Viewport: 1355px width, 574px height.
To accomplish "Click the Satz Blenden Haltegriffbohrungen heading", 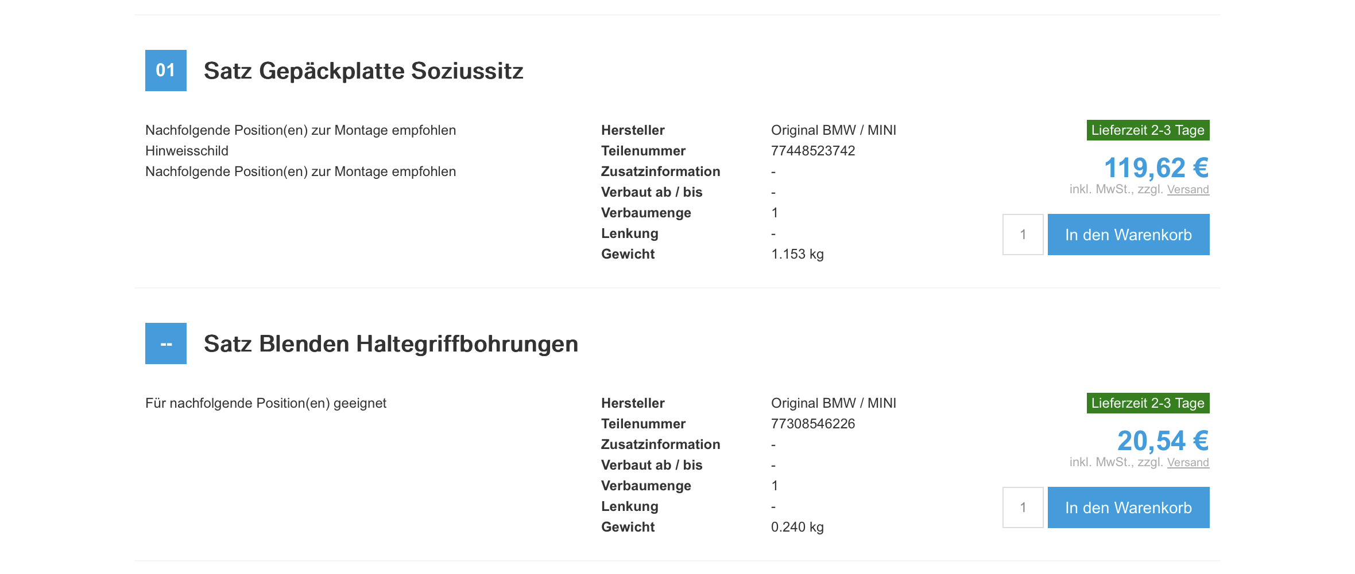I will point(391,343).
